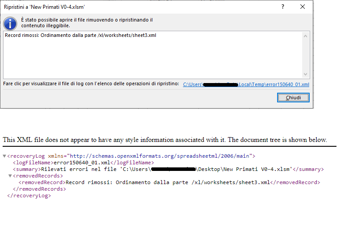
Task: Click scroll down arrow in records list
Action: point(305,74)
